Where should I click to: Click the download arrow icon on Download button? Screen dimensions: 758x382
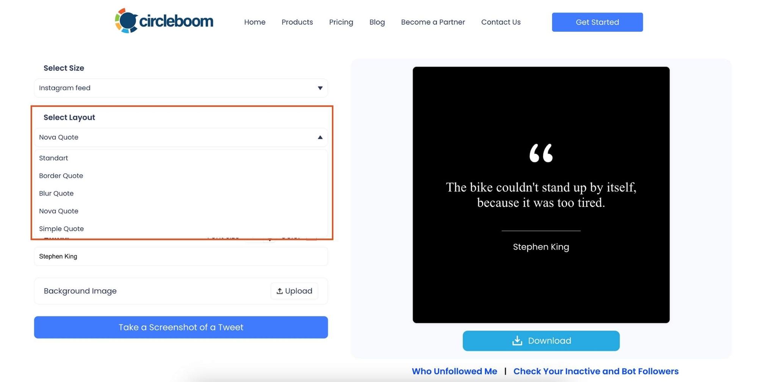point(517,340)
